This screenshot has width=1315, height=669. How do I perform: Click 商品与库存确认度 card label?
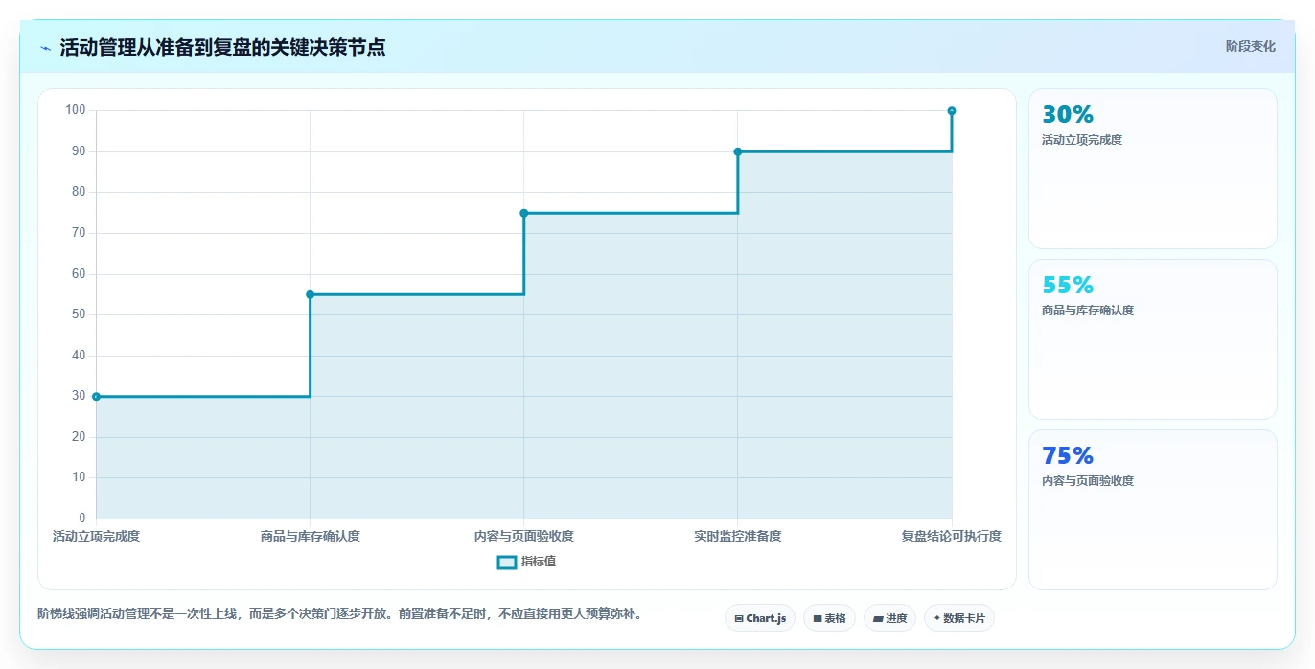pos(1088,311)
